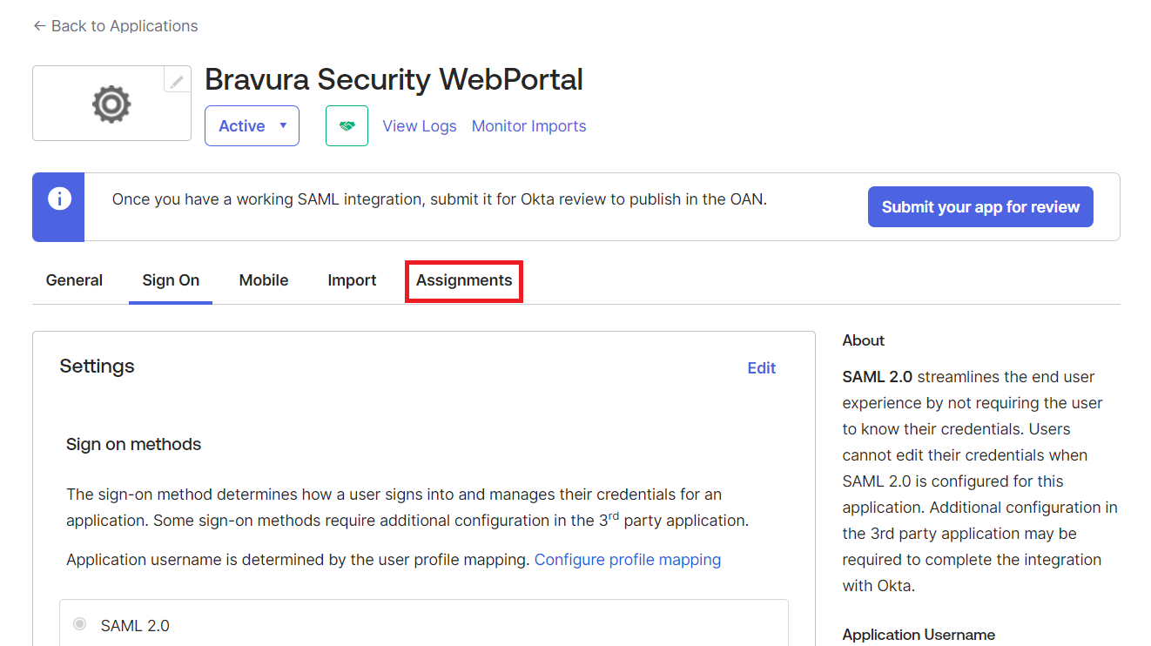Click the gear application logo image
1151x646 pixels.
click(x=111, y=104)
